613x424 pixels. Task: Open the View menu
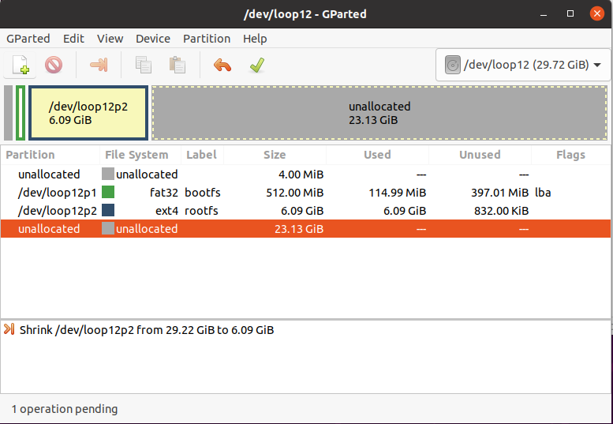[110, 39]
